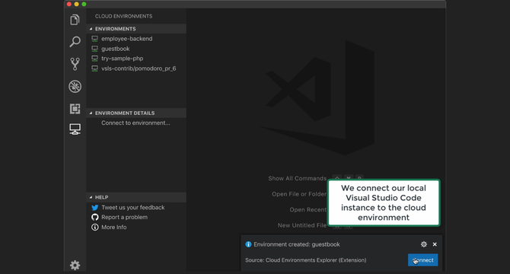
Task: Collapse the ENVIRONMENT DETAILS section
Action: tap(136, 113)
